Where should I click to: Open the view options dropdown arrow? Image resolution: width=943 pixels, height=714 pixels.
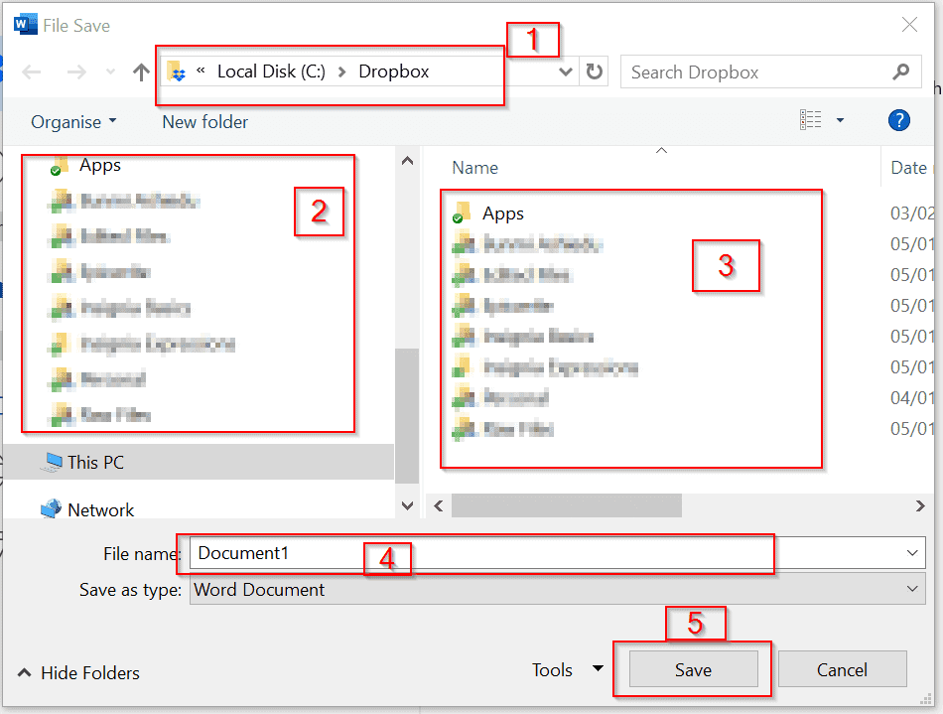[x=840, y=121]
